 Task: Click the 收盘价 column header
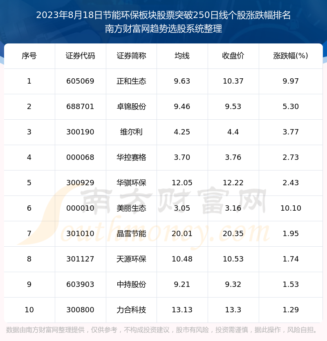(x=233, y=56)
